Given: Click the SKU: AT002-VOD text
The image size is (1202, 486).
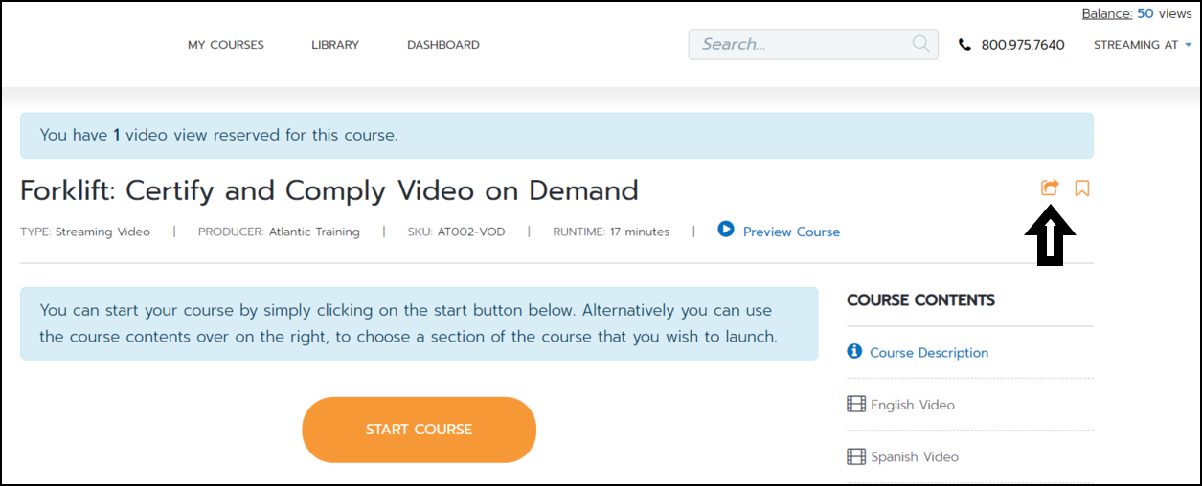Looking at the screenshot, I should (x=458, y=232).
